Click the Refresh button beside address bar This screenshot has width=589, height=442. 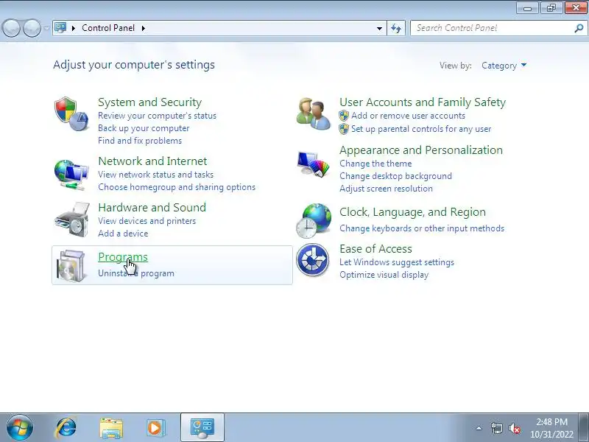pos(396,28)
